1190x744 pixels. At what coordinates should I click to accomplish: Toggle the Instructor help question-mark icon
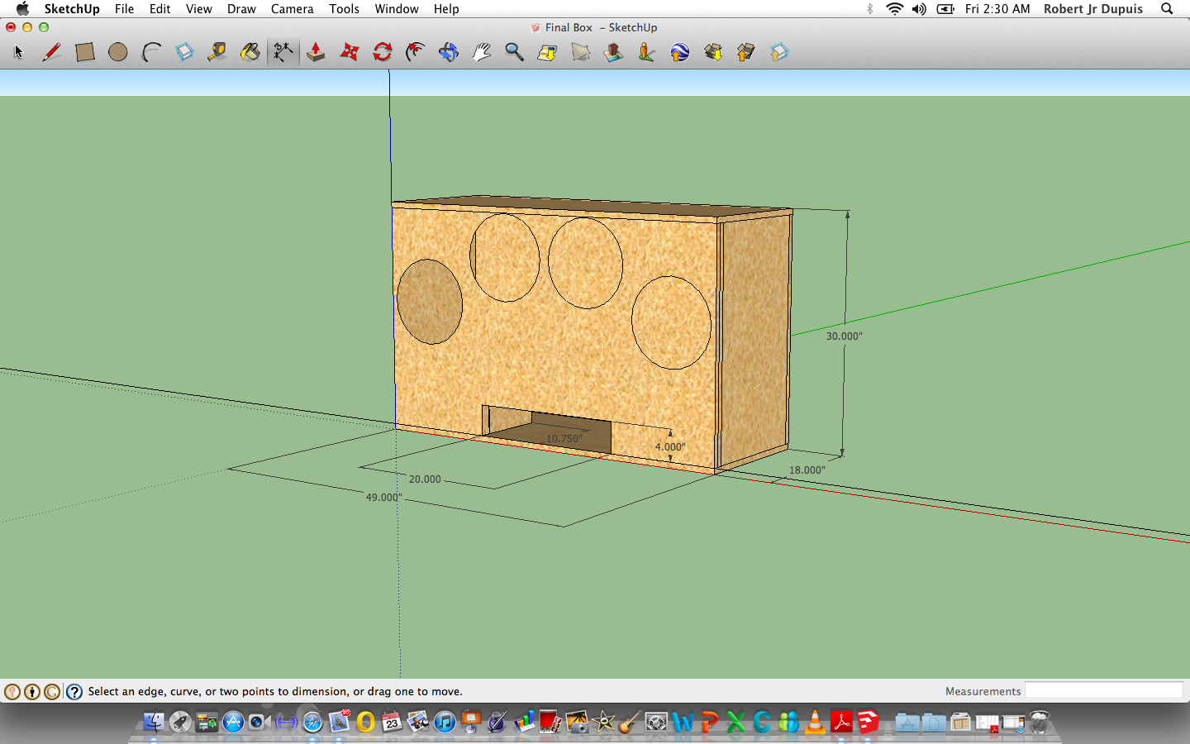click(74, 692)
